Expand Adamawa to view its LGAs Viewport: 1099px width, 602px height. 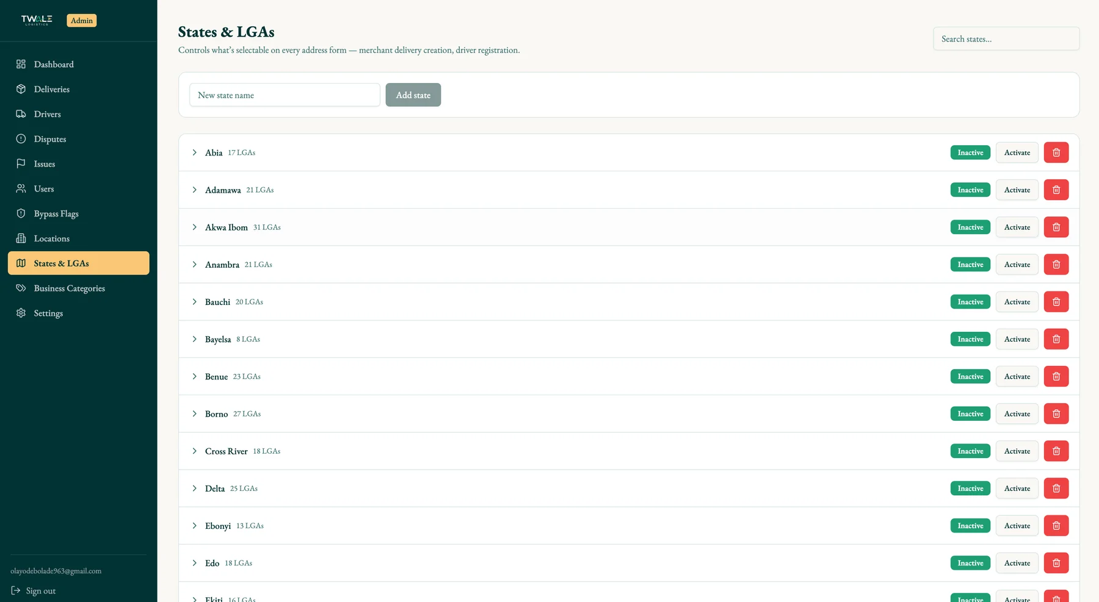coord(194,190)
